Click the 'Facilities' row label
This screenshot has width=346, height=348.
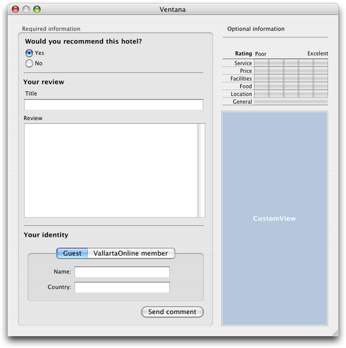[x=241, y=79]
